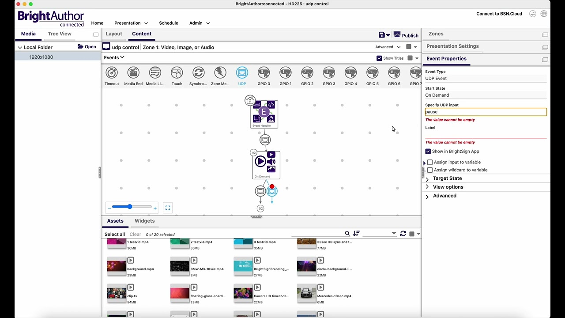Screen dimensions: 565x318
Task: Select the Timeout event icon
Action: 112,73
